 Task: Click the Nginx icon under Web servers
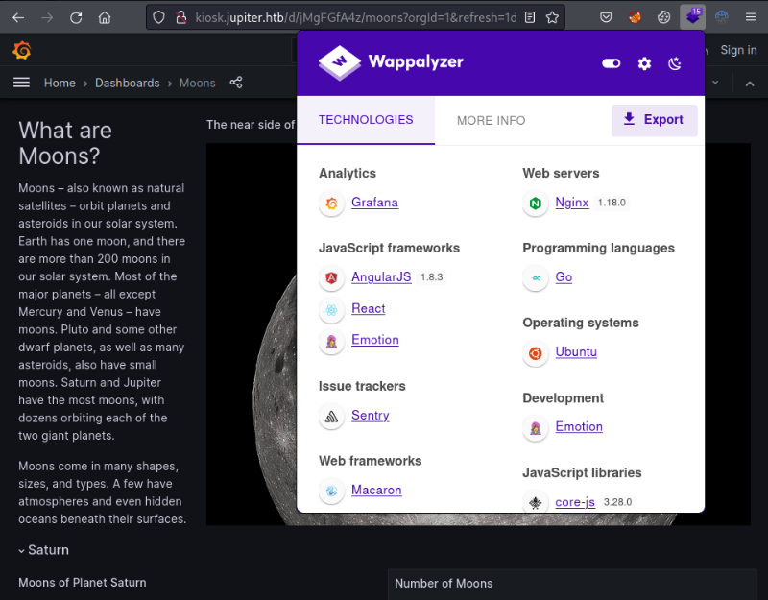click(536, 203)
